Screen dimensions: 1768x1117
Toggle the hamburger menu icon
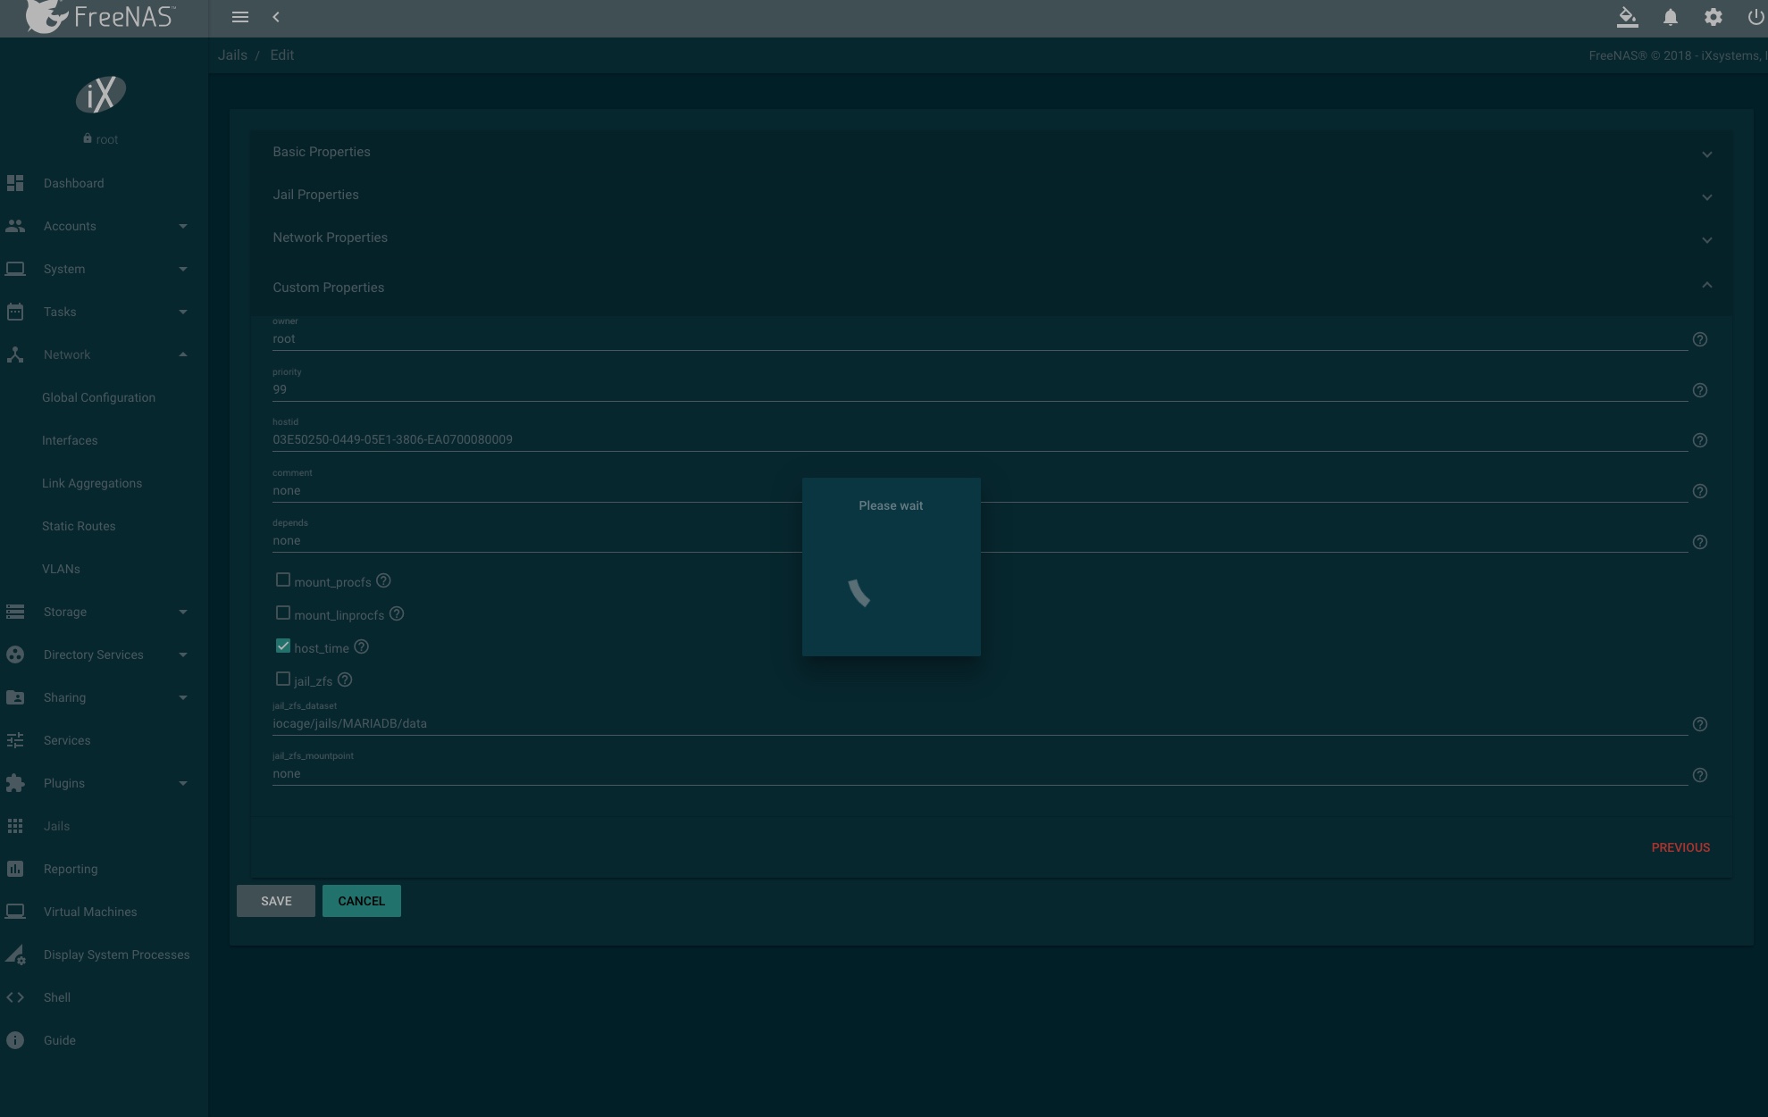point(239,17)
